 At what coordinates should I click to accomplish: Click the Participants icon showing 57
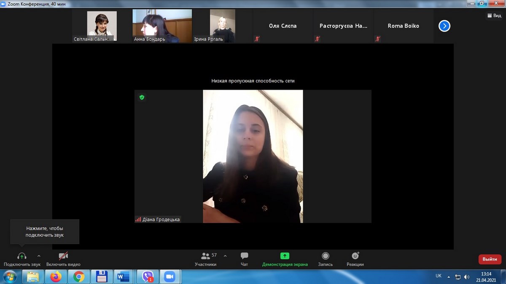(206, 256)
